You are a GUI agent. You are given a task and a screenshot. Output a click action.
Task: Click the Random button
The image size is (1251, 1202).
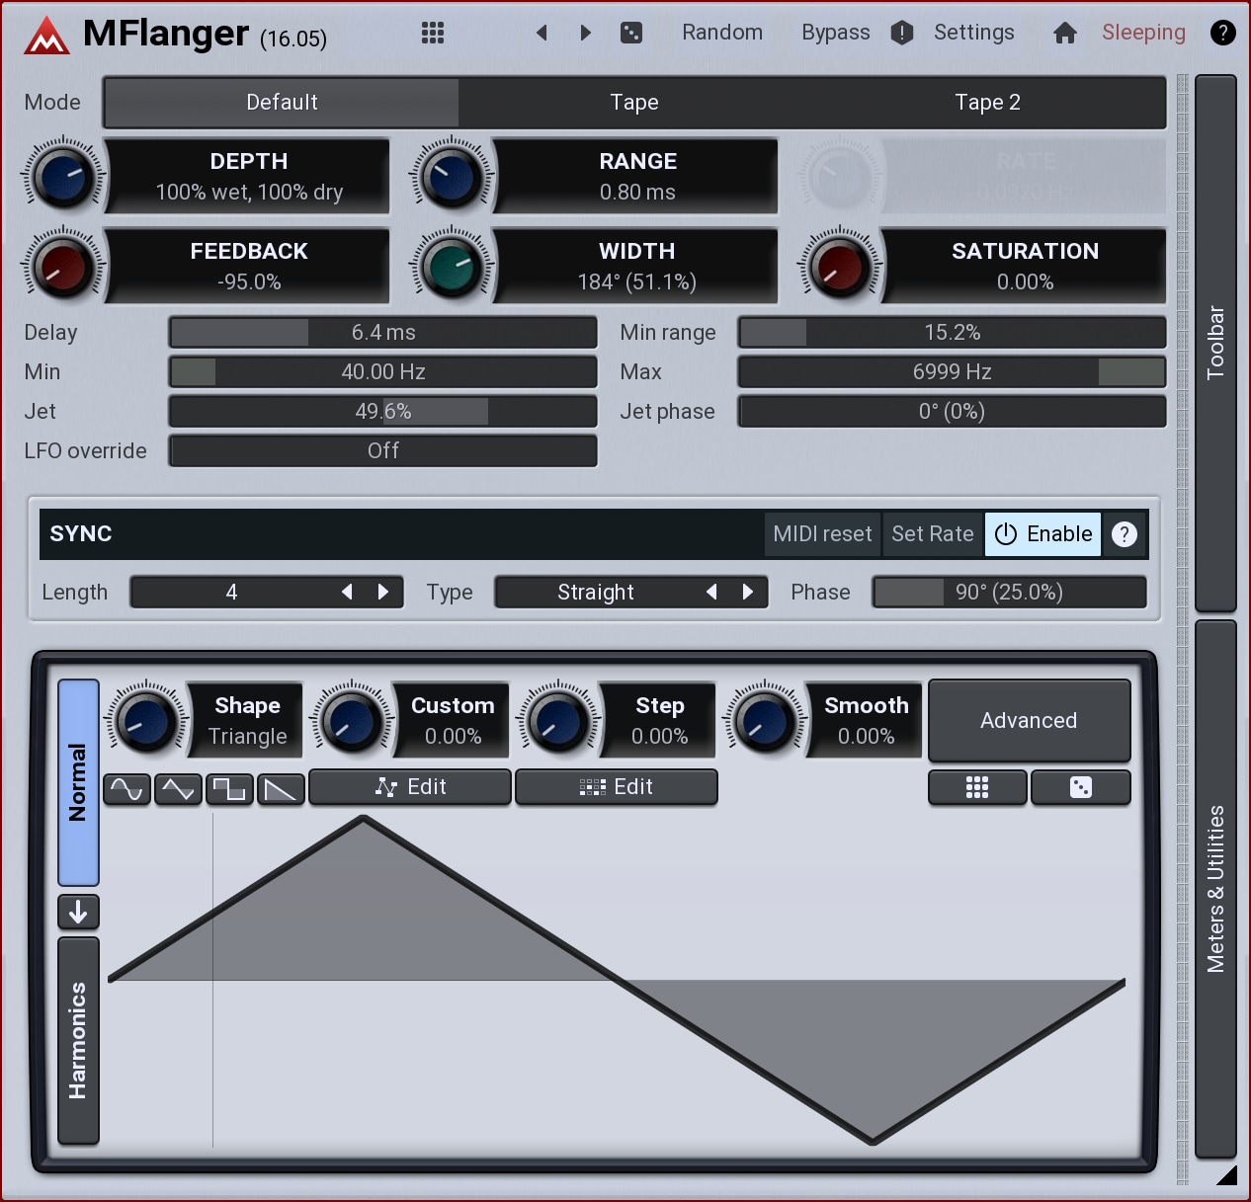722,33
